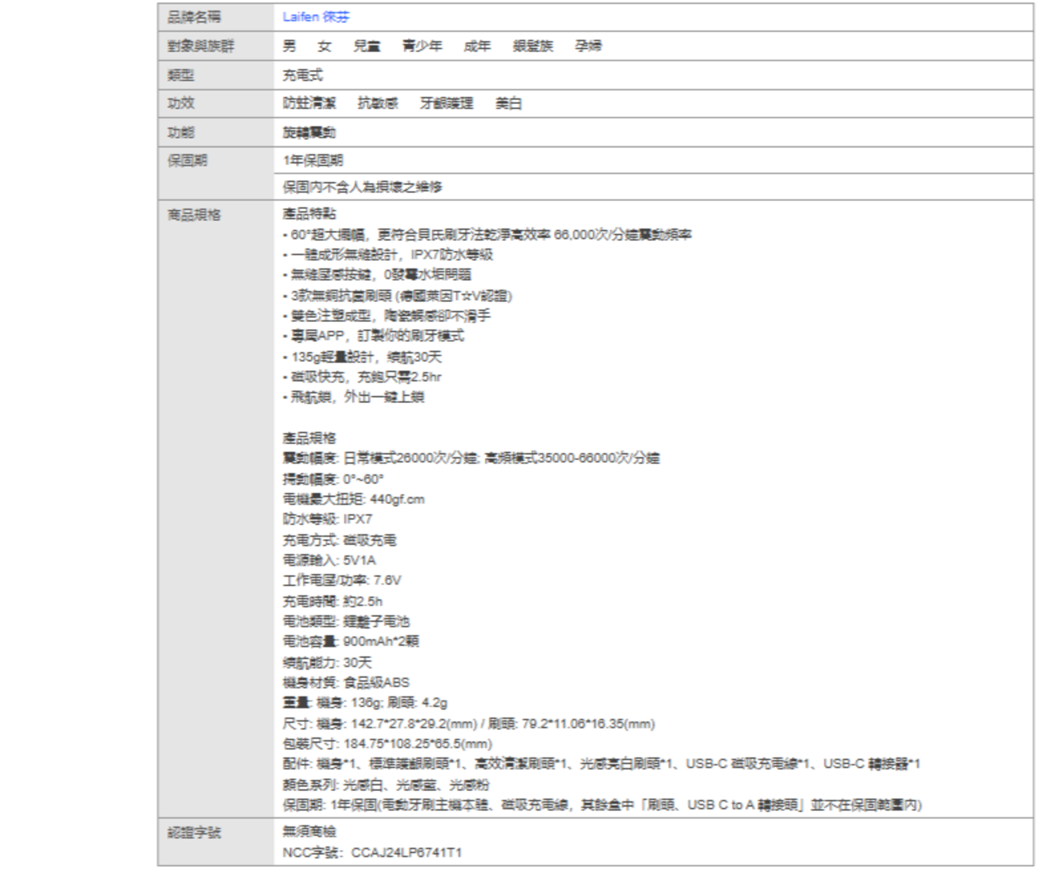Open the Laifen 徠芬 brand link

coord(316,17)
